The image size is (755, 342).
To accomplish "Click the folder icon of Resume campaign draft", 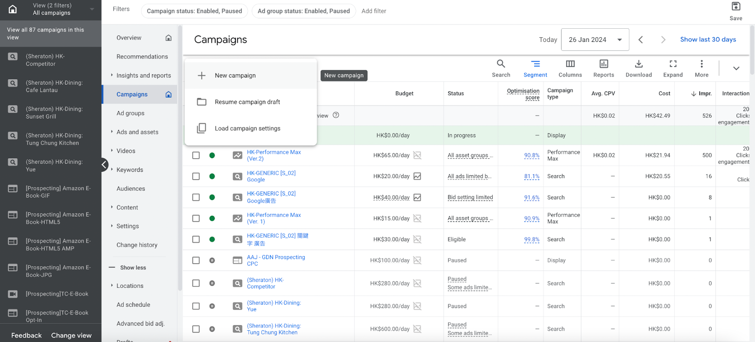I will 201,102.
